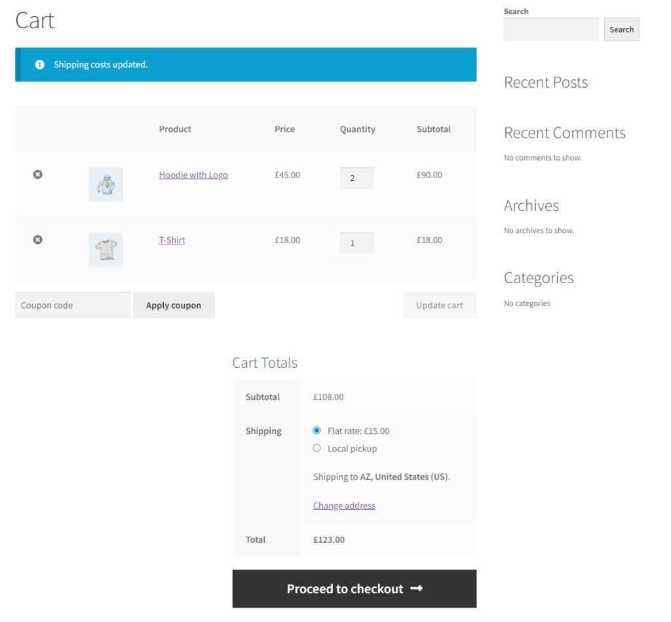Proceed to checkout
This screenshot has height=622, width=671.
point(355,589)
